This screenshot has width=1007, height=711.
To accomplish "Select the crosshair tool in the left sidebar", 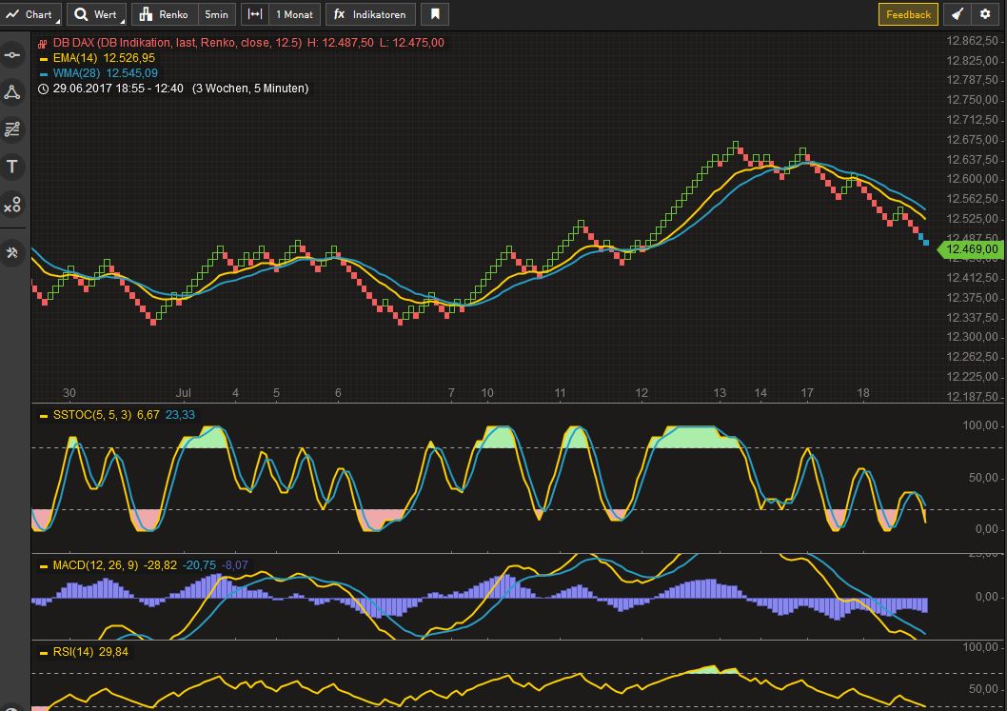I will tap(12, 54).
